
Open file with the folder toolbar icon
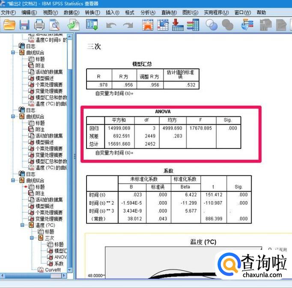(x=9, y=25)
